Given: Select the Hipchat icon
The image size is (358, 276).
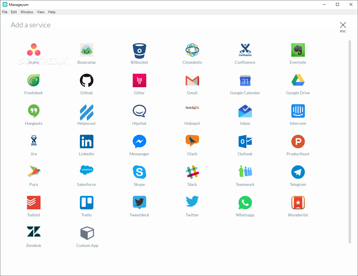Looking at the screenshot, I should tap(139, 111).
